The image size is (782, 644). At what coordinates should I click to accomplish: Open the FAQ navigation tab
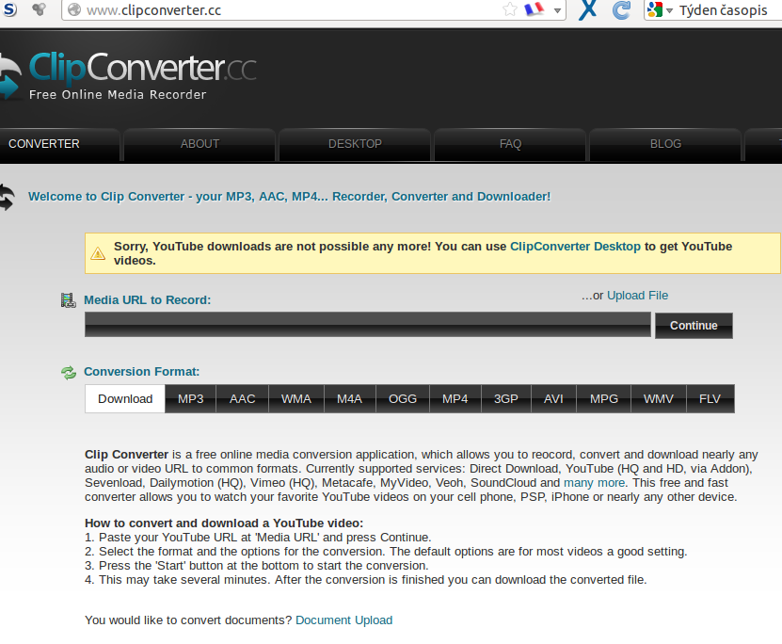[510, 144]
